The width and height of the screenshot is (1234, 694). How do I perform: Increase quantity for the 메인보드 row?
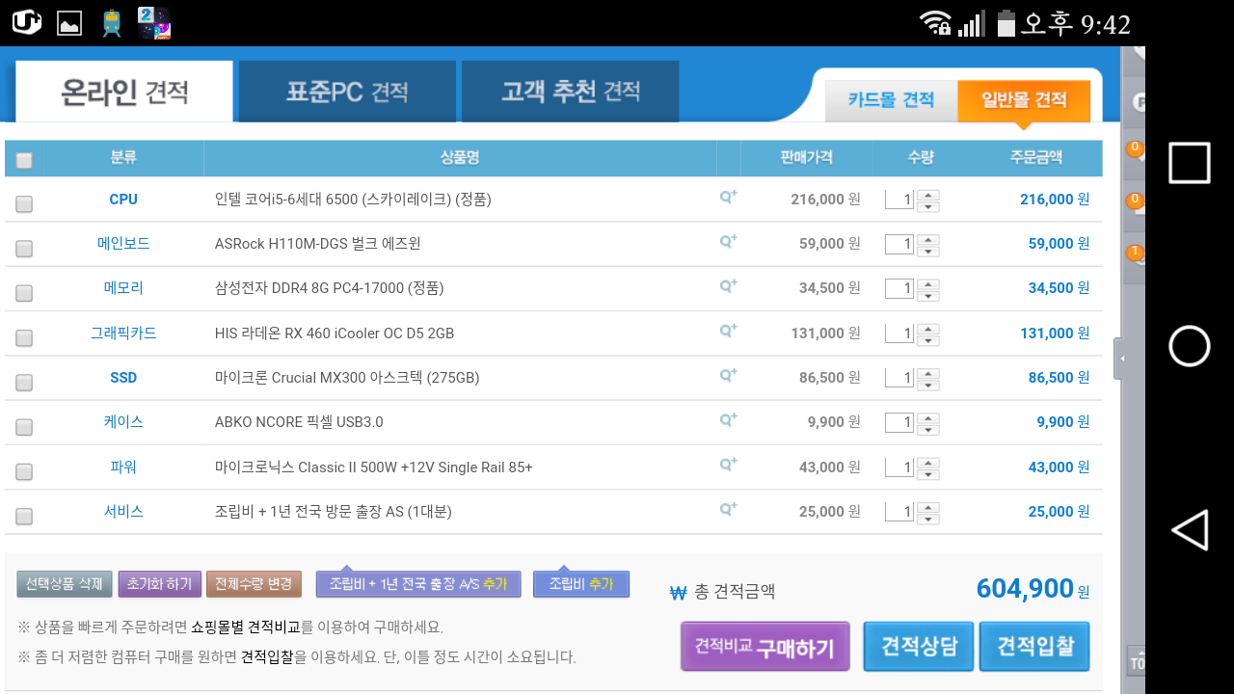[928, 239]
